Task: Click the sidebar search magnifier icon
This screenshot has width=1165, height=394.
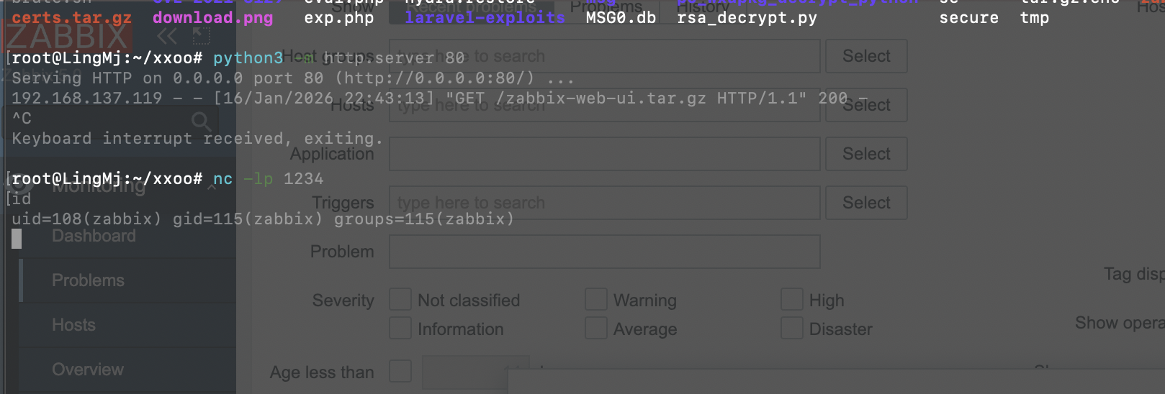Action: 201,121
